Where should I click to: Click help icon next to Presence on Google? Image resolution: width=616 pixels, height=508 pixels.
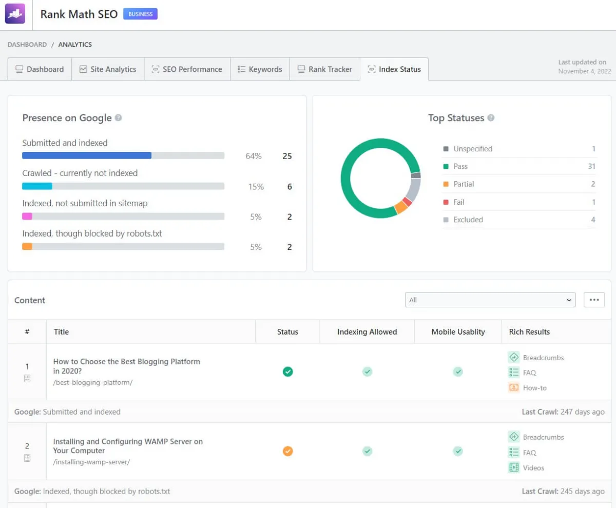click(x=119, y=118)
